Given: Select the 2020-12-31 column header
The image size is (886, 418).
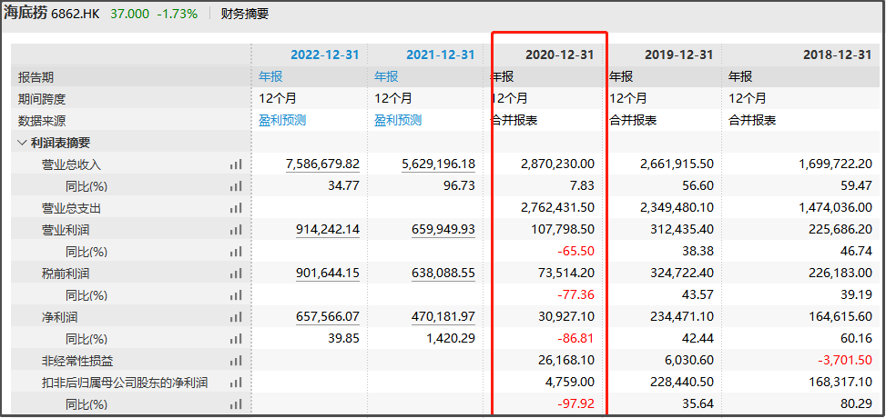Looking at the screenshot, I should [560, 55].
